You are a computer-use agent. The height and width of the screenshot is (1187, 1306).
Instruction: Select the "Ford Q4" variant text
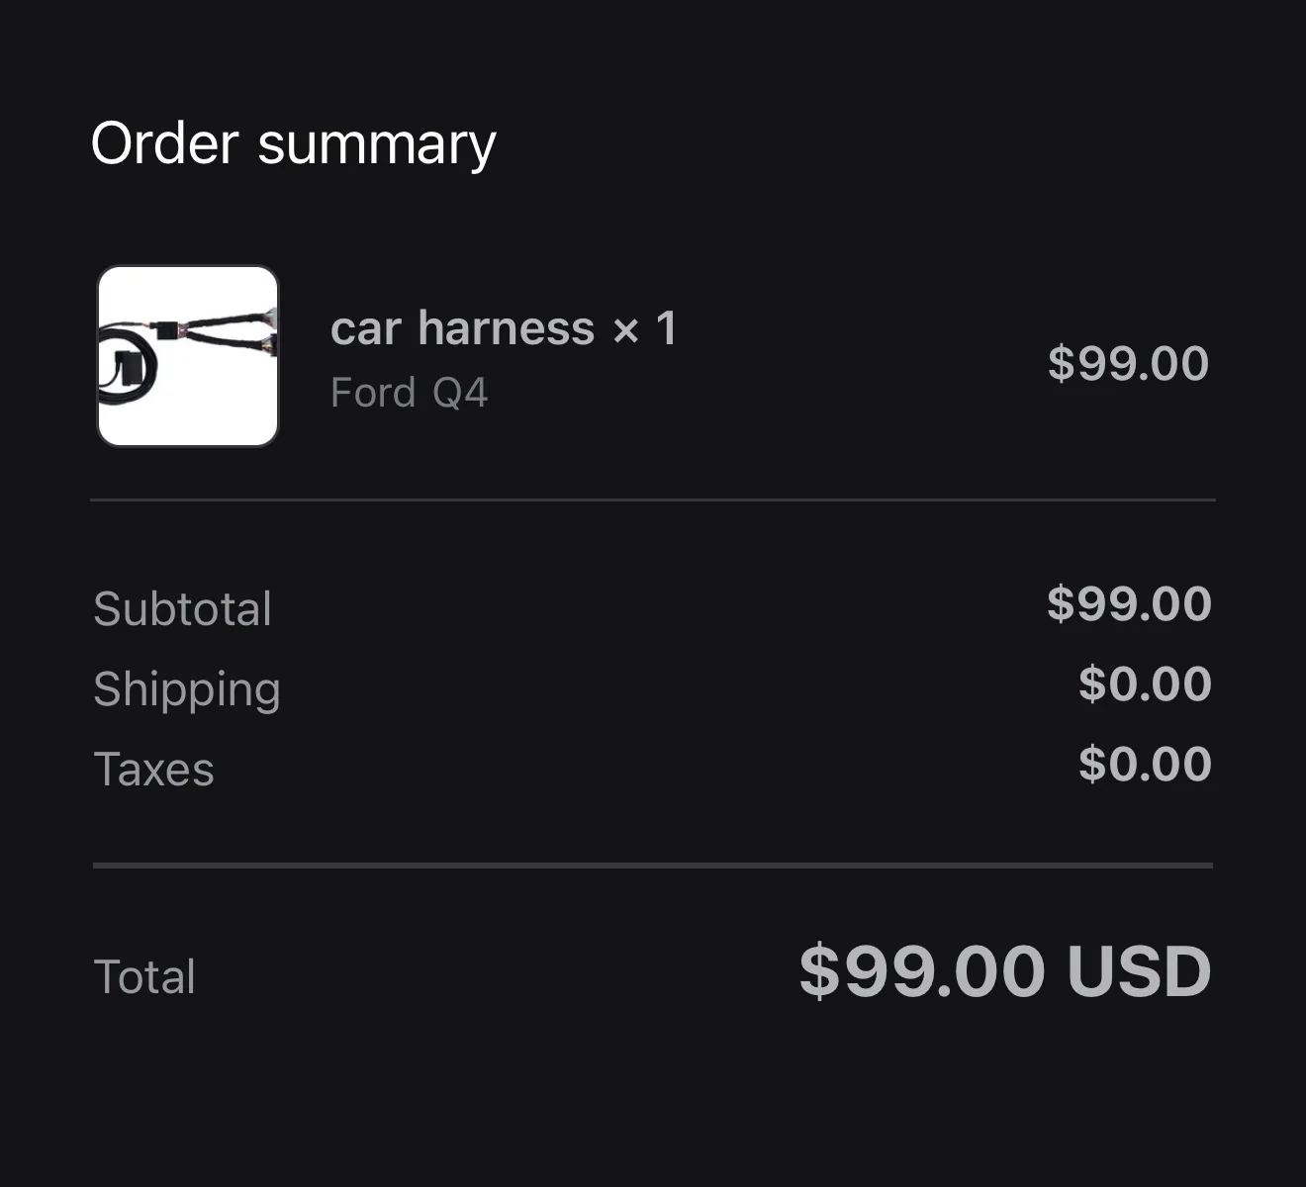(409, 393)
